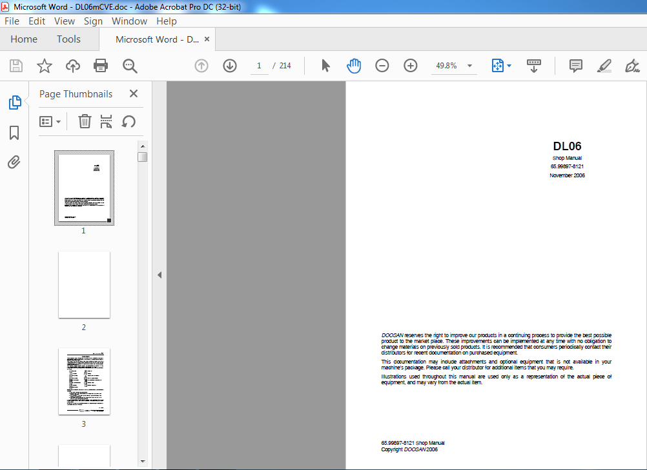The height and width of the screenshot is (470, 647).
Task: Close the Microsoft Word document tab
Action: (207, 39)
